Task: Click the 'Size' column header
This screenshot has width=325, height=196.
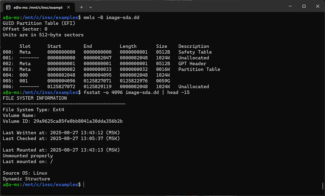Action: [162, 46]
